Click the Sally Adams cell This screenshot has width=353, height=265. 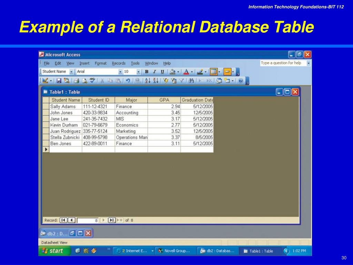tap(65, 106)
